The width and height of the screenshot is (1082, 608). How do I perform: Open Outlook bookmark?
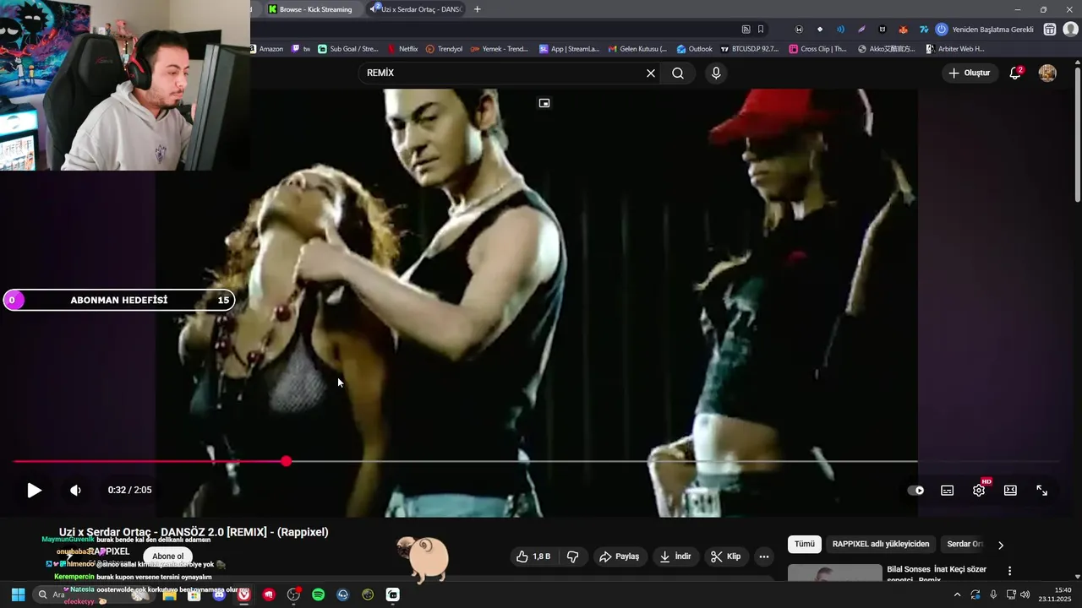point(694,49)
